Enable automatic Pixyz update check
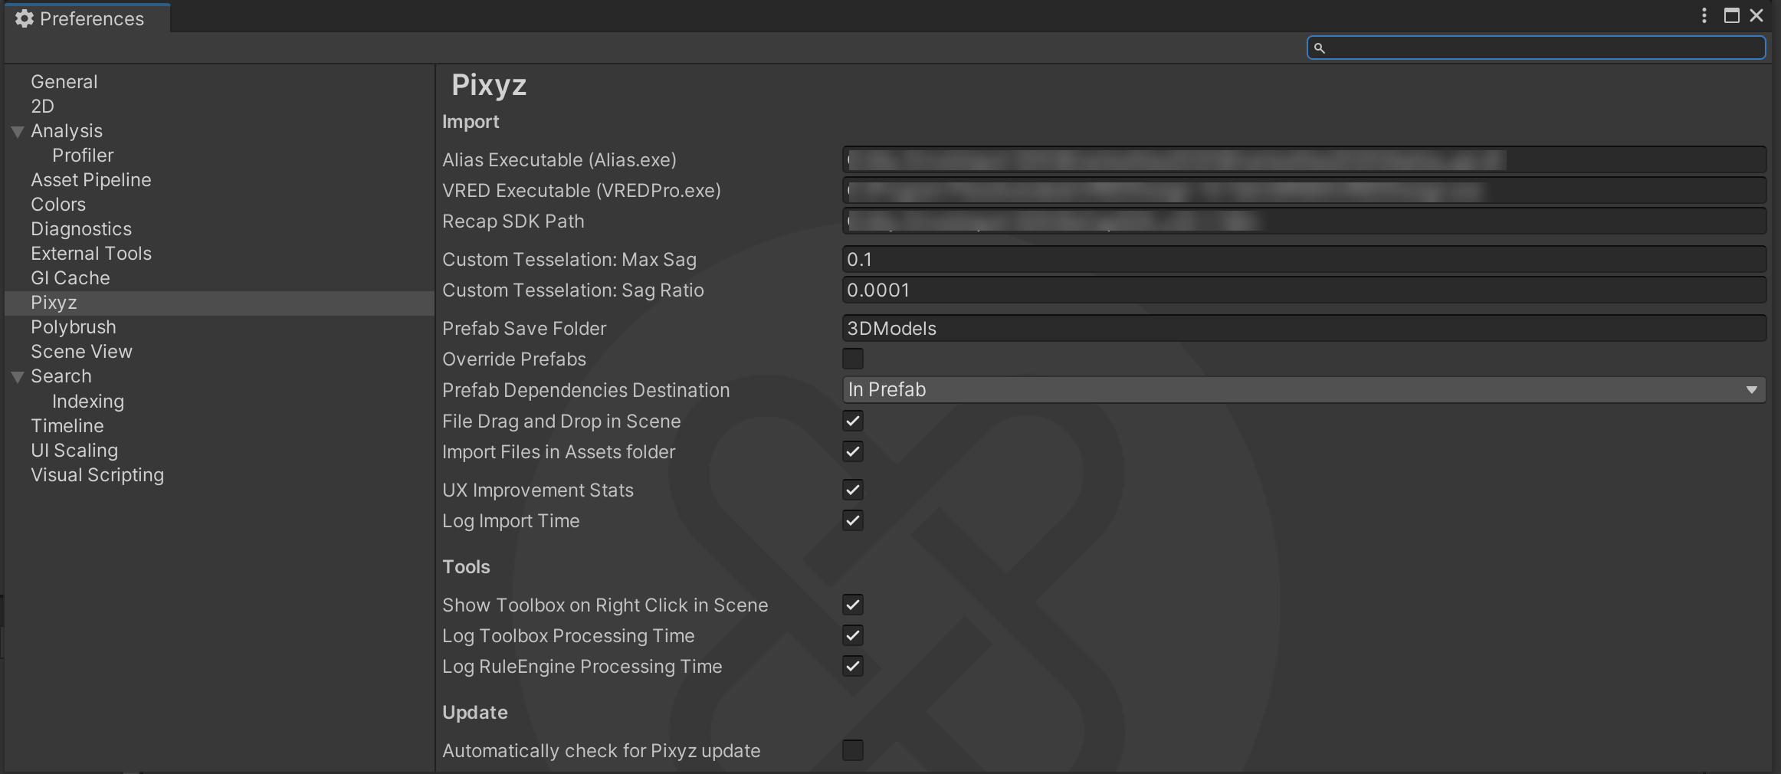The width and height of the screenshot is (1781, 774). [x=853, y=750]
